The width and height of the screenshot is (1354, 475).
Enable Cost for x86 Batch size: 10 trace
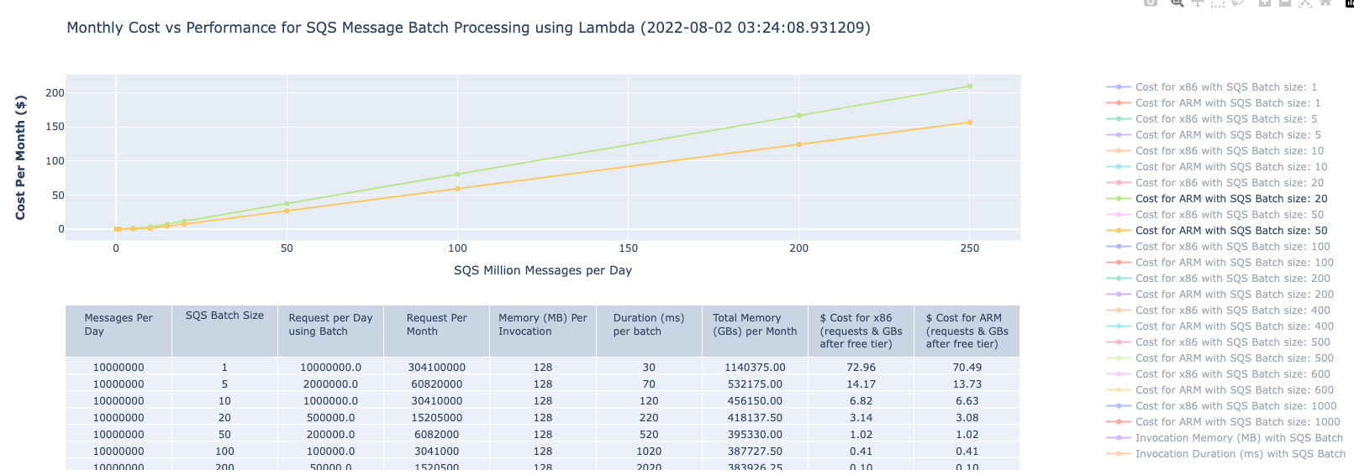point(1215,151)
